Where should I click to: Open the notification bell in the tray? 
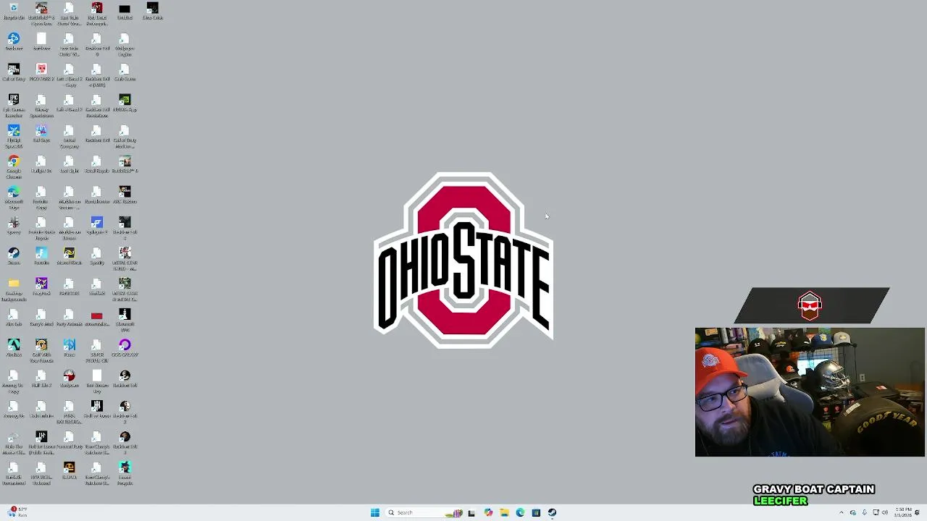point(918,512)
